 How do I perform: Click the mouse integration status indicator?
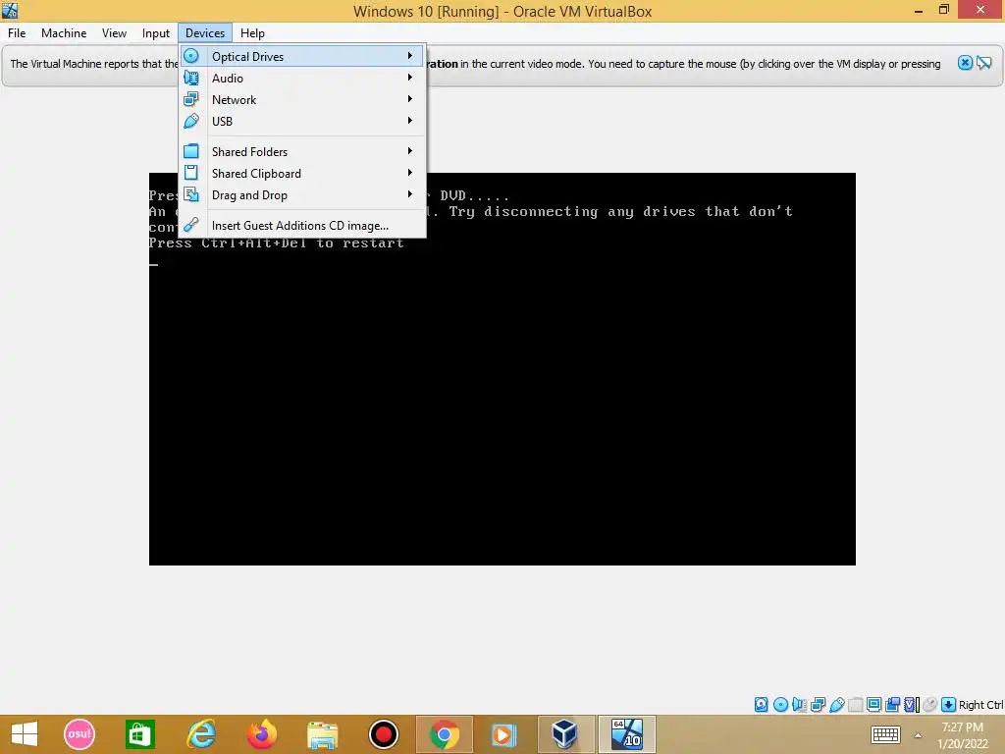pyautogui.click(x=930, y=705)
